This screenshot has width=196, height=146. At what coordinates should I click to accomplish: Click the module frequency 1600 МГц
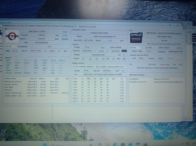107,71
